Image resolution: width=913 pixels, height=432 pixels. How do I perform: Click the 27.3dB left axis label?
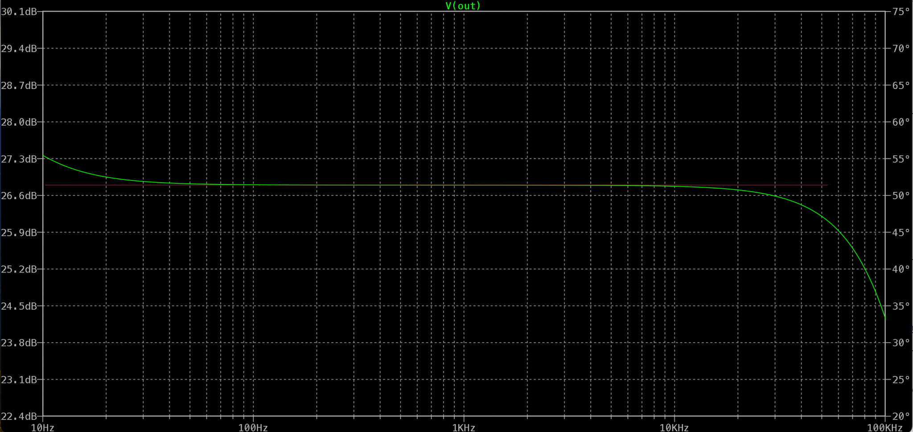[x=19, y=159]
